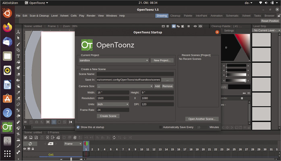Select the Type (T) tool
Image resolution: width=281 pixels, height=161 pixels.
[18, 56]
